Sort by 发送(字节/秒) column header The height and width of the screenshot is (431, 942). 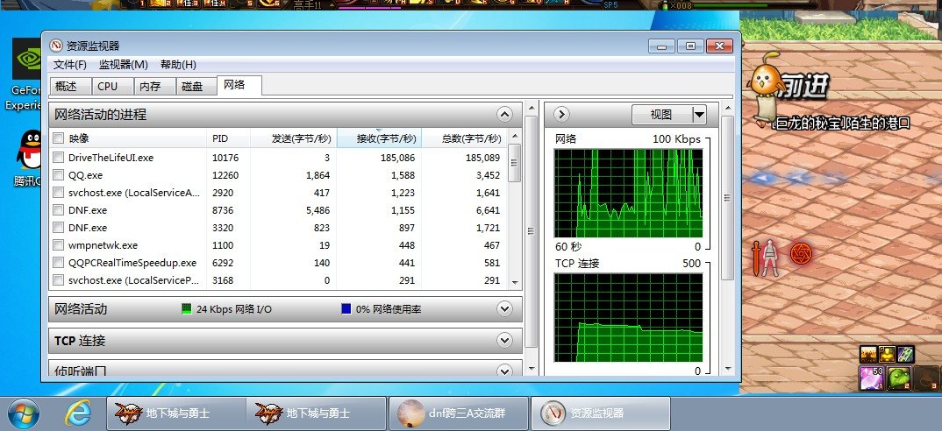coord(293,138)
